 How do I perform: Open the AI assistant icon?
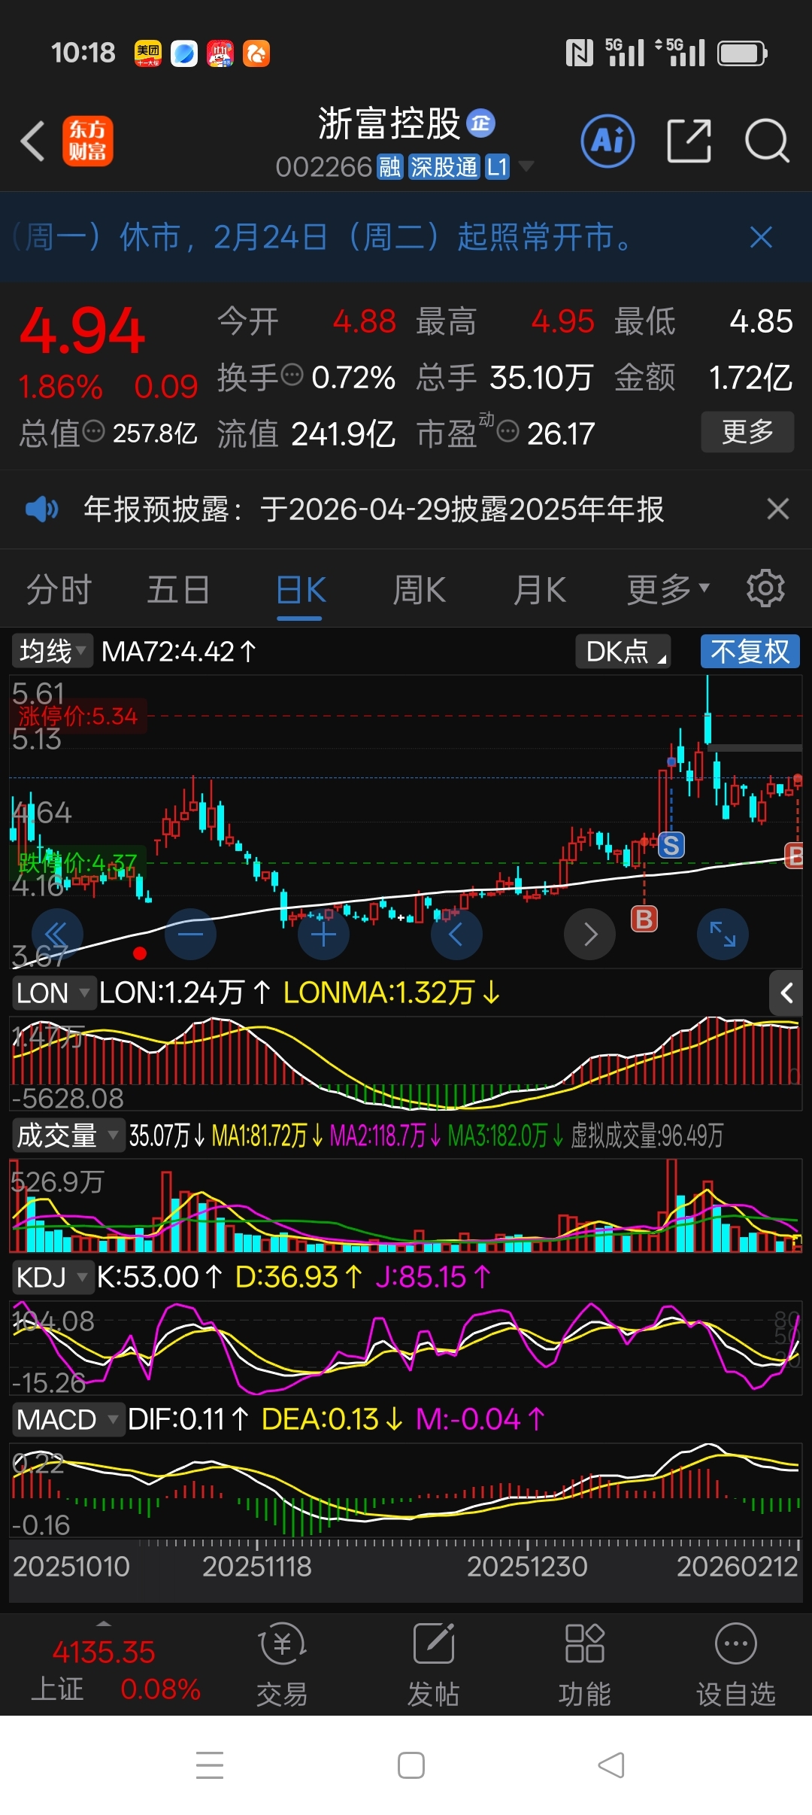coord(607,141)
